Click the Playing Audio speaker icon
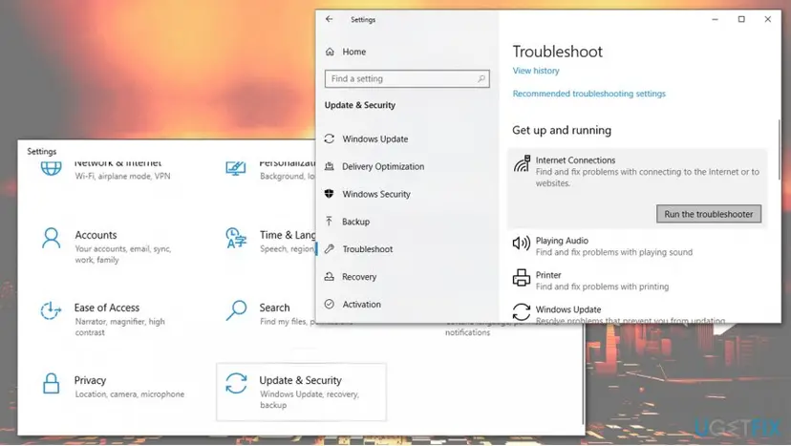The width and height of the screenshot is (791, 446). 521,244
